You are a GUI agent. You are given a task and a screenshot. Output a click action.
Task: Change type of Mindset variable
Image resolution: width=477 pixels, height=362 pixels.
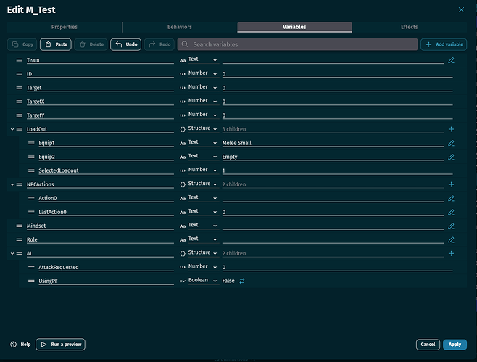(202, 226)
